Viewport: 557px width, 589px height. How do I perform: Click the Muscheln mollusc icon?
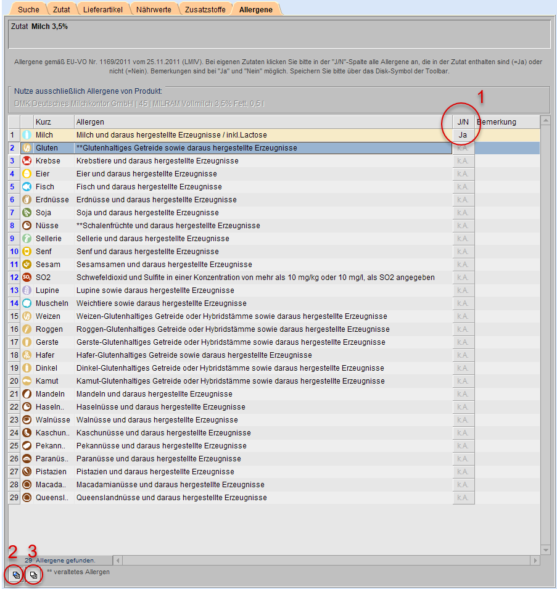[x=27, y=303]
